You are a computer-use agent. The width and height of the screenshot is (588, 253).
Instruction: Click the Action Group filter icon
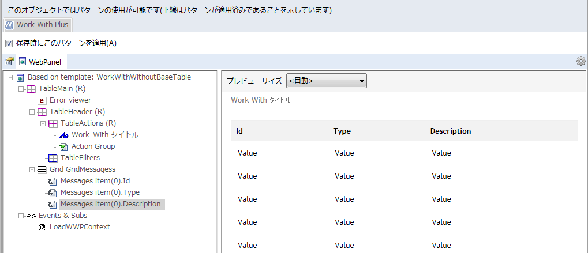63,146
